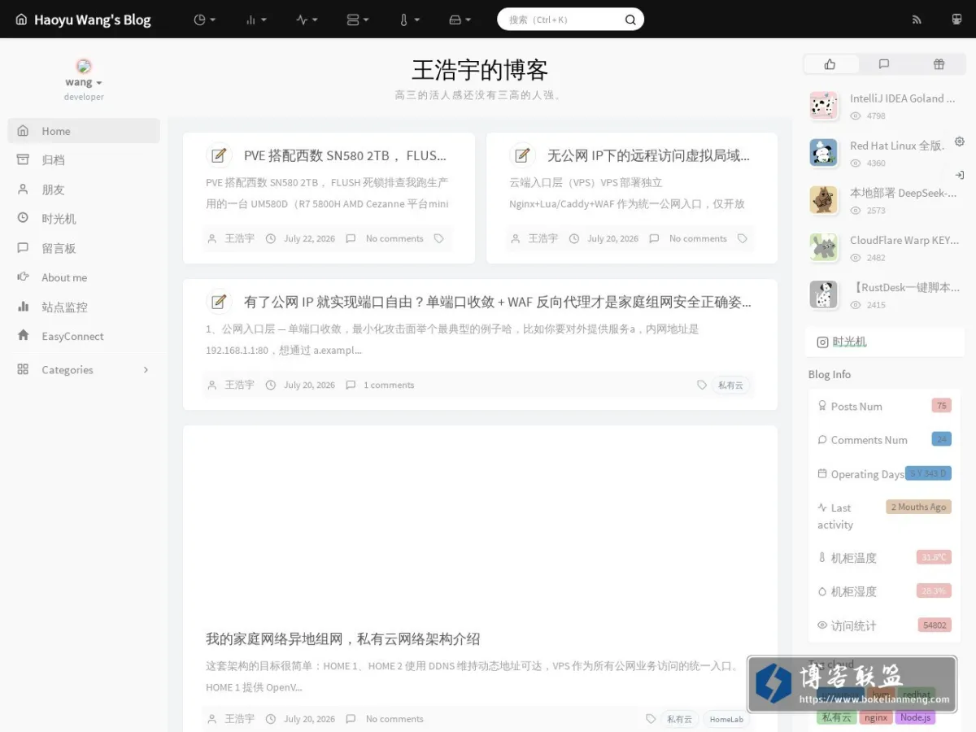Click the Posts Num count badge 75

click(942, 406)
